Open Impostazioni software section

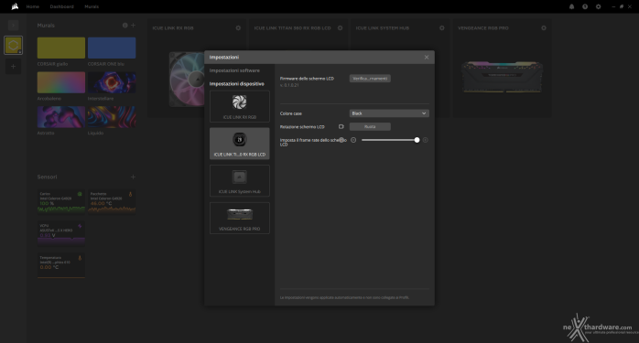pyautogui.click(x=234, y=70)
